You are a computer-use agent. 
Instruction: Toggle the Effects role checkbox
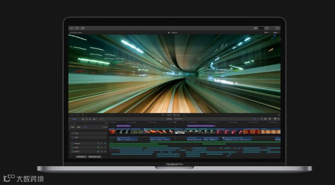pyautogui.click(x=73, y=151)
